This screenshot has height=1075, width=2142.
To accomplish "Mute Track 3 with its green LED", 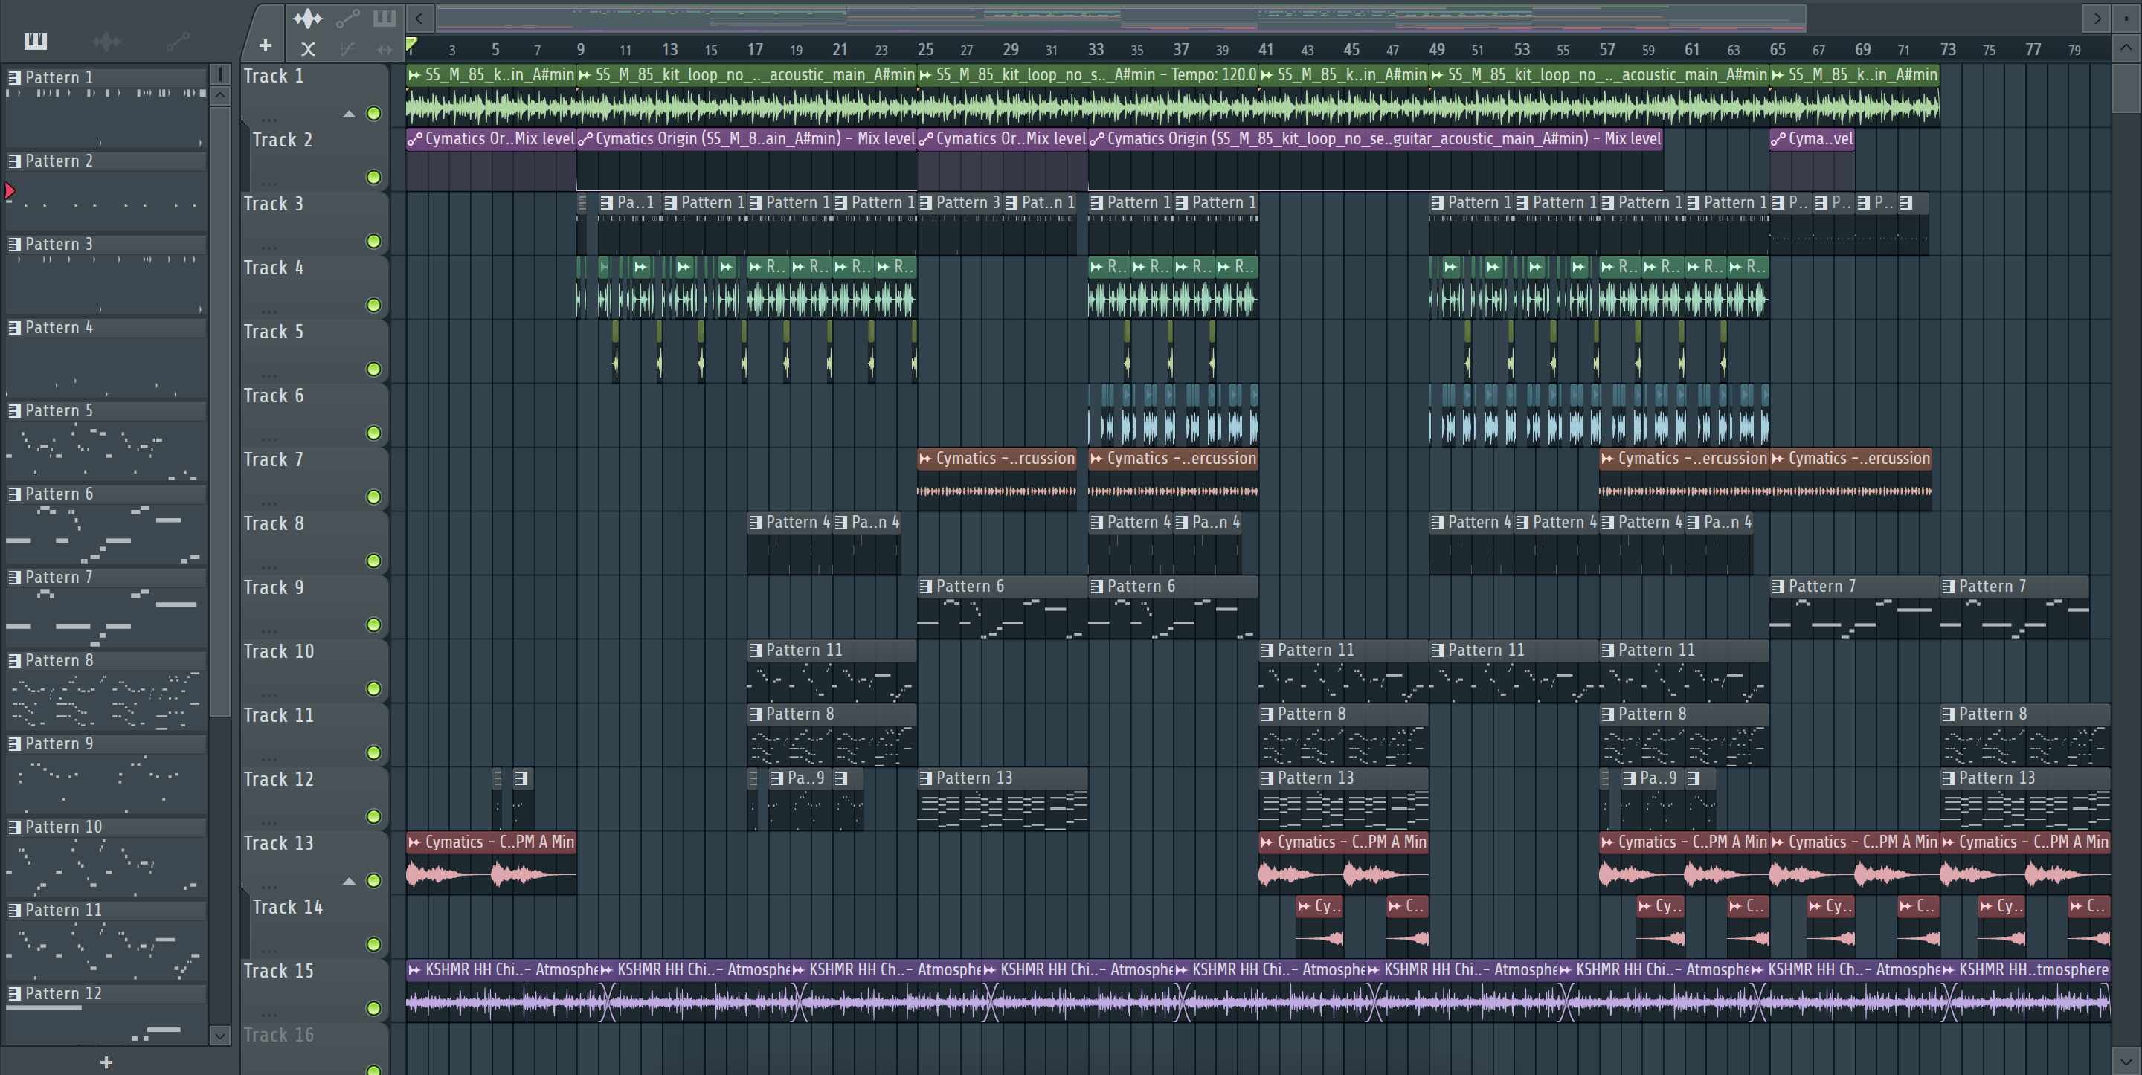I will pos(374,241).
